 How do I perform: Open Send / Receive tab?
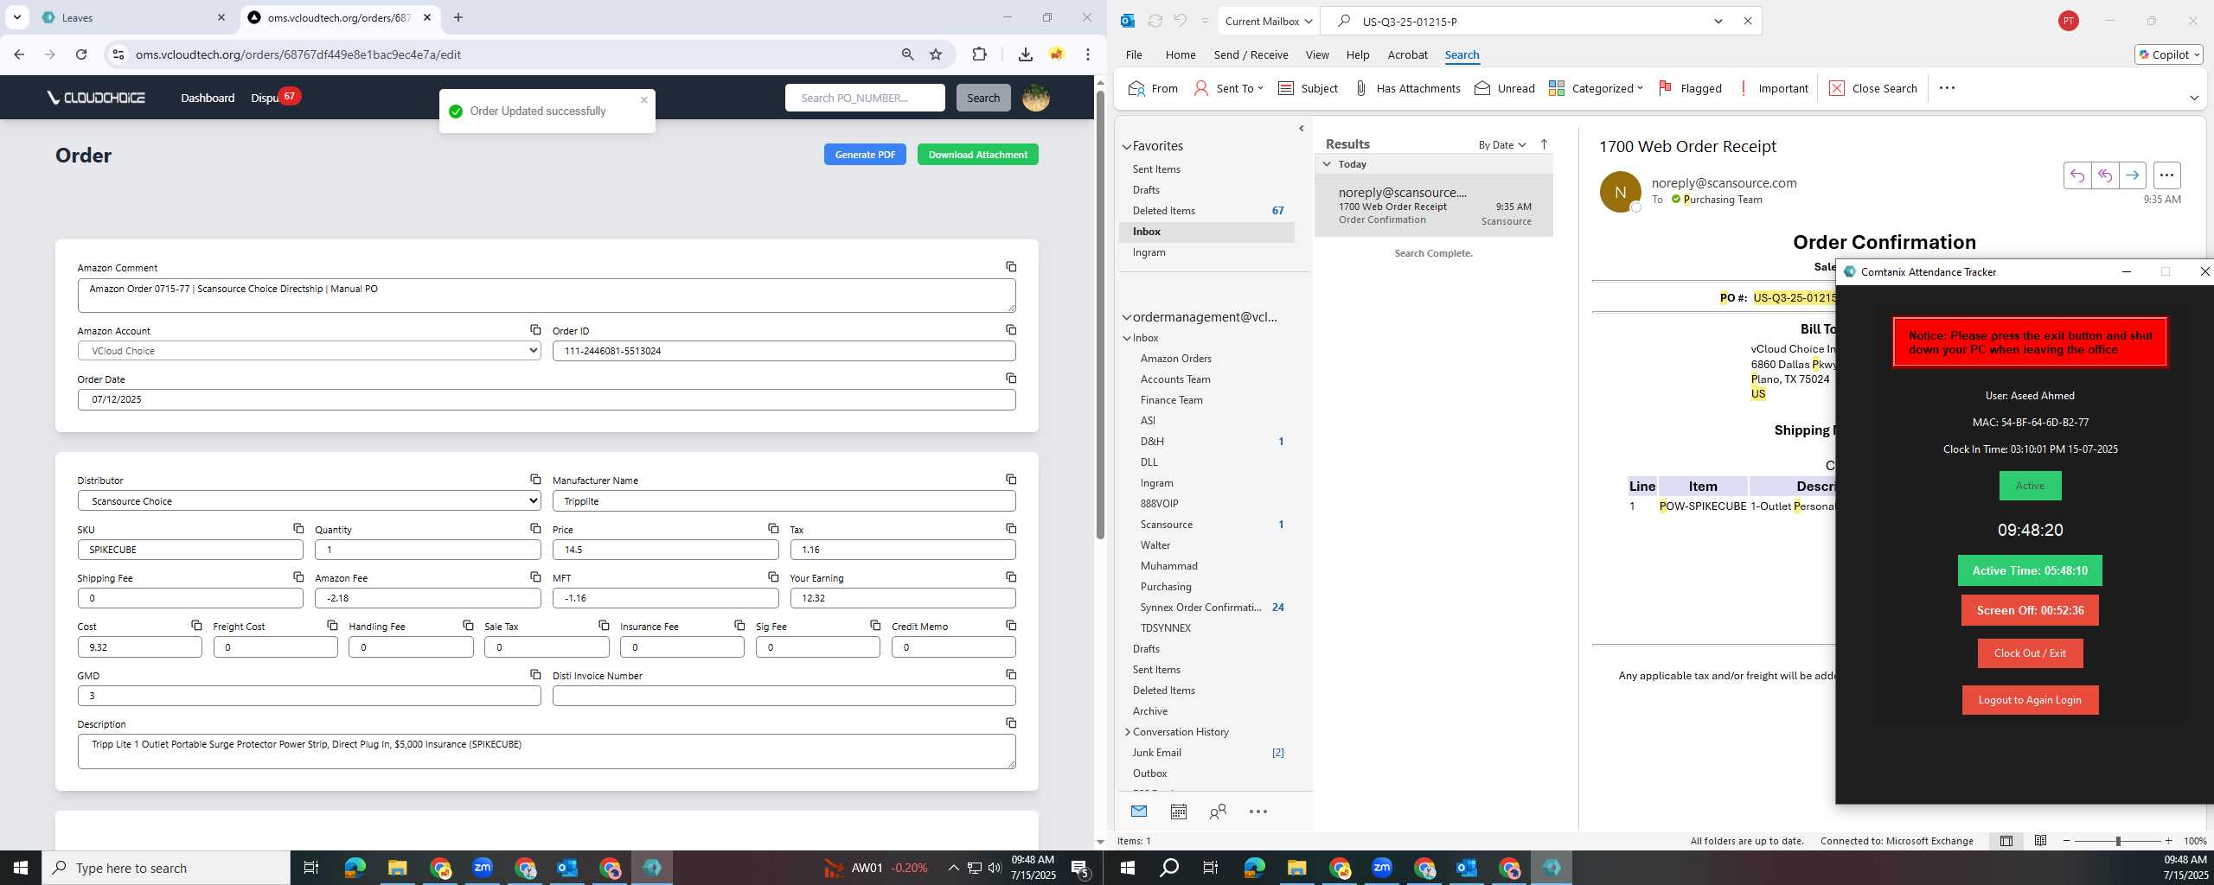pyautogui.click(x=1251, y=54)
